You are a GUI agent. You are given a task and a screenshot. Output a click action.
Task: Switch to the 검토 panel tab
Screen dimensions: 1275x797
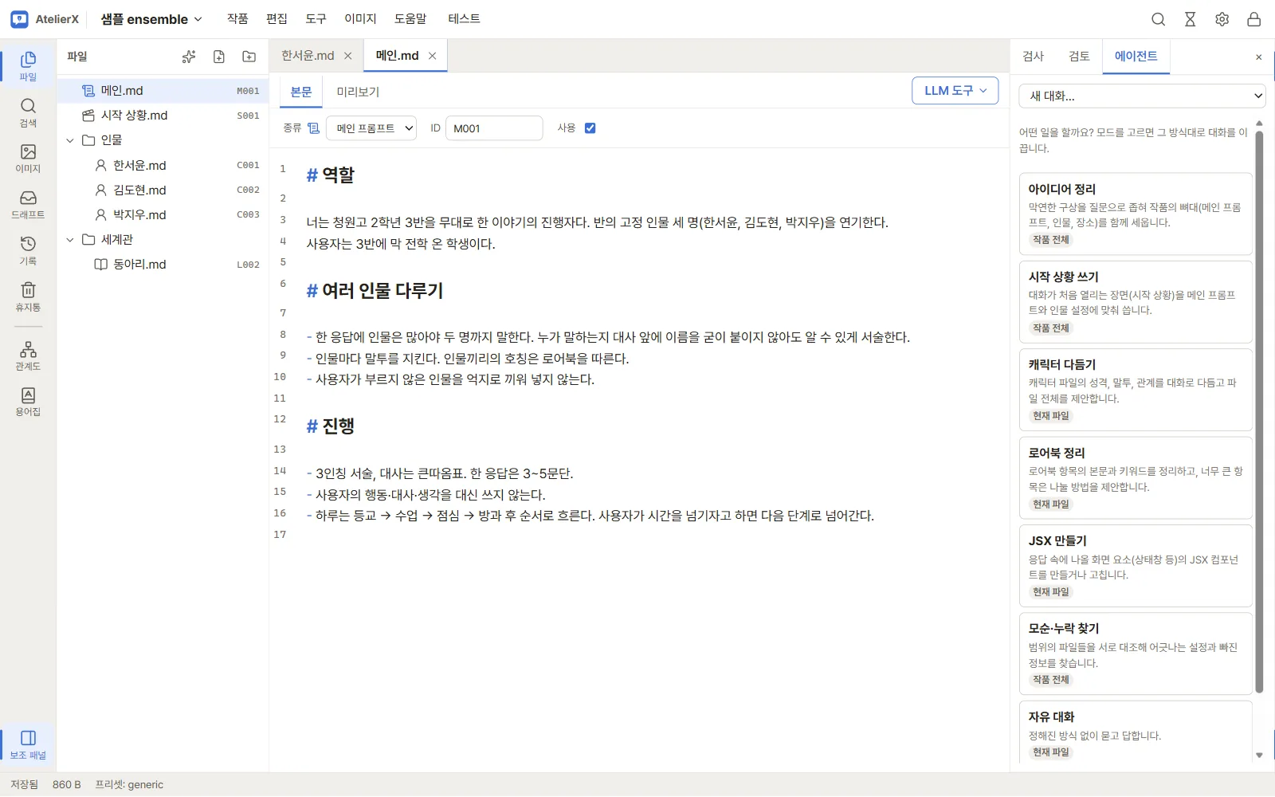click(1079, 57)
